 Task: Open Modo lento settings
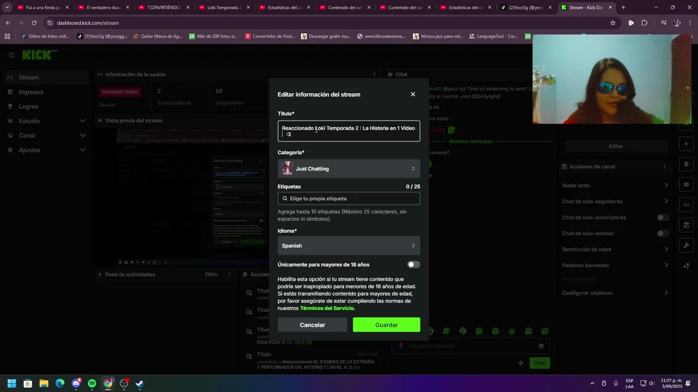(615, 186)
